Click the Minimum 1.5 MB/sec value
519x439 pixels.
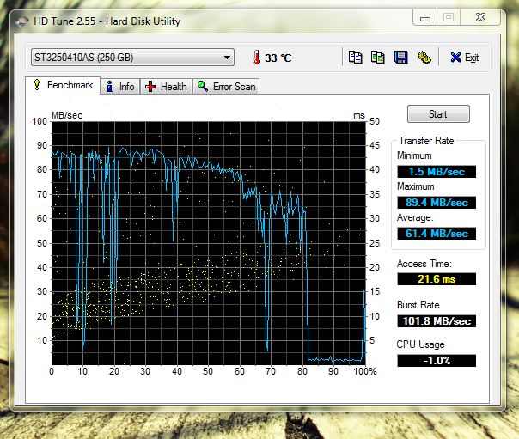click(437, 172)
